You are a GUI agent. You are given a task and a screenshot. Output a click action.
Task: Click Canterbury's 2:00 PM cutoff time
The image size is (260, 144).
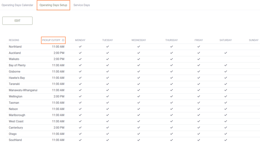(x=59, y=128)
